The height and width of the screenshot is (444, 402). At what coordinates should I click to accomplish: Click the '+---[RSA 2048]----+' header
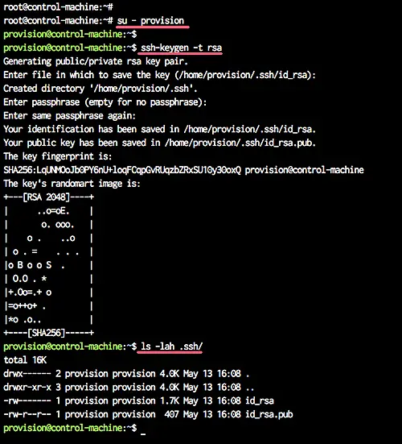pyautogui.click(x=48, y=197)
